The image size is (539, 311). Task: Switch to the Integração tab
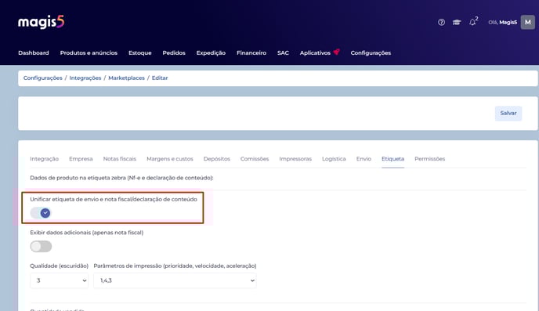tap(45, 159)
